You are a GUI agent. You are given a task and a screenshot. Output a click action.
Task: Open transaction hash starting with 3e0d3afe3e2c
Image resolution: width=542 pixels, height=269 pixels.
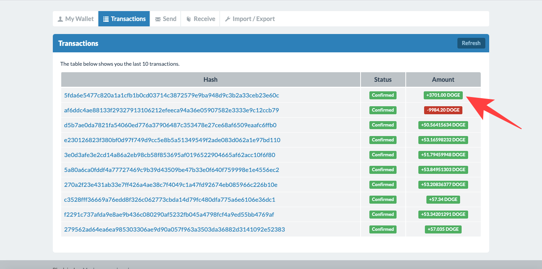(170, 155)
